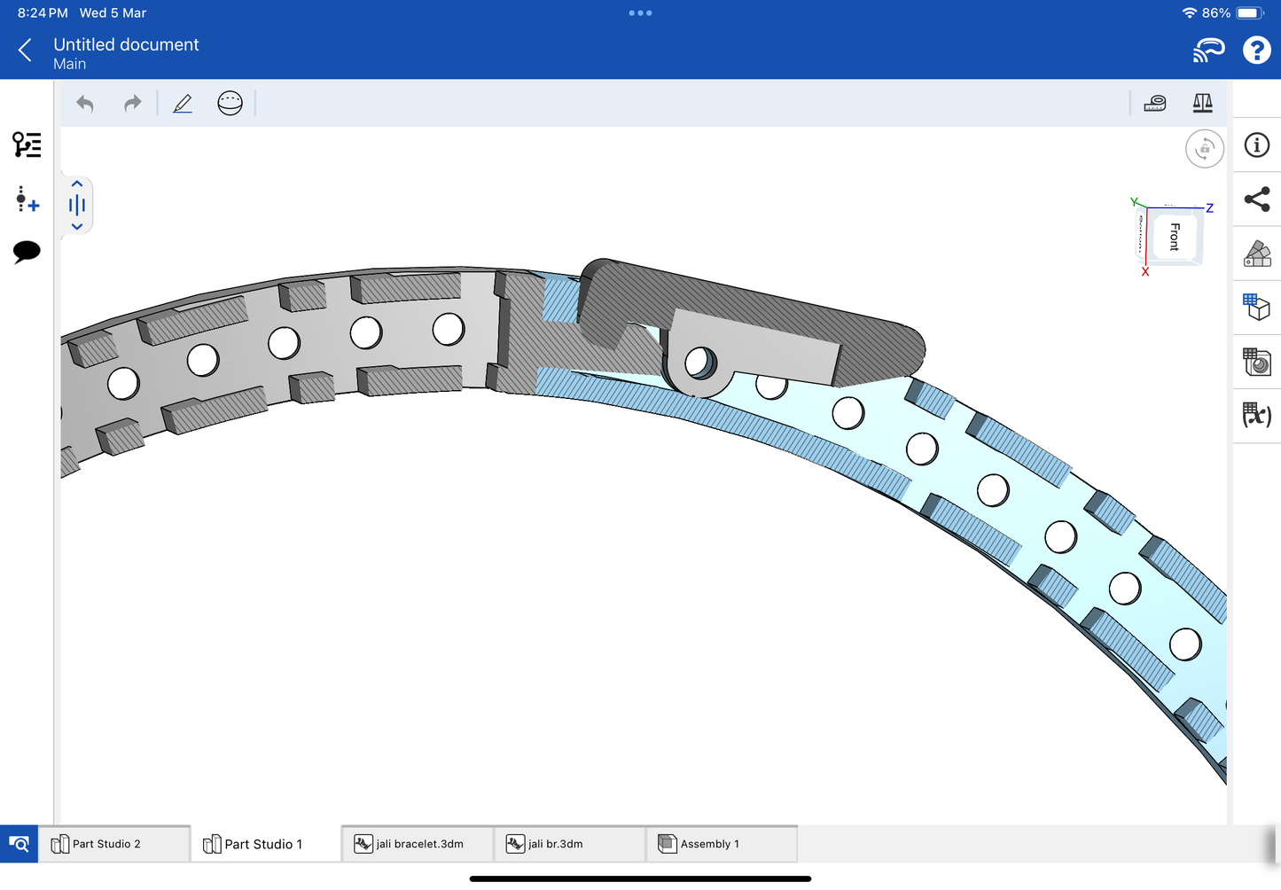Open the comments speech bubble

[27, 252]
